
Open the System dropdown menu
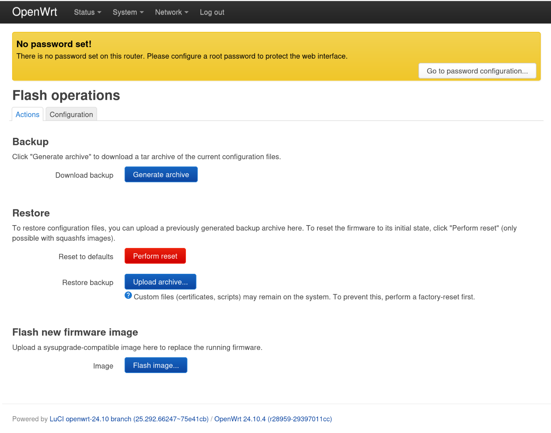pos(128,12)
